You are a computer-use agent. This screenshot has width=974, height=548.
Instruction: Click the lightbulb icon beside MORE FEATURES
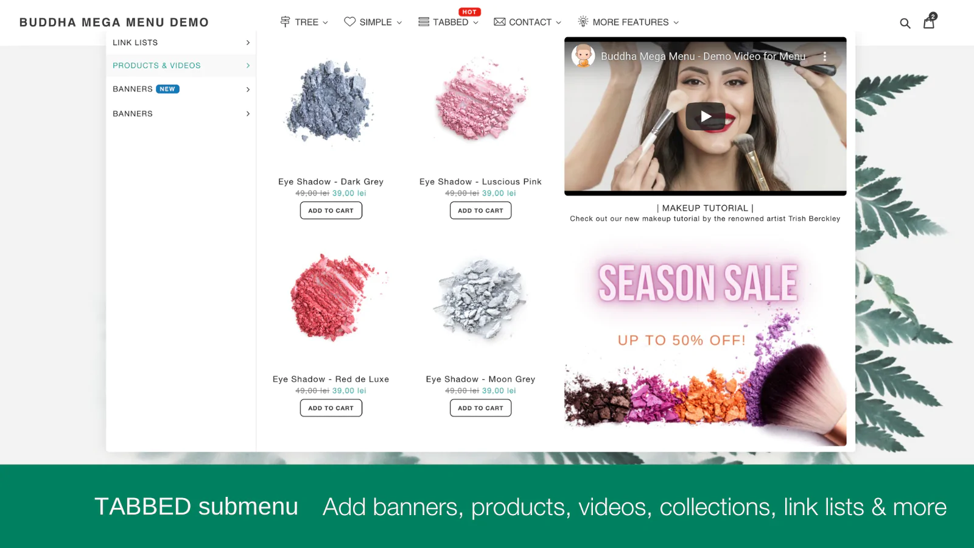[x=583, y=22]
